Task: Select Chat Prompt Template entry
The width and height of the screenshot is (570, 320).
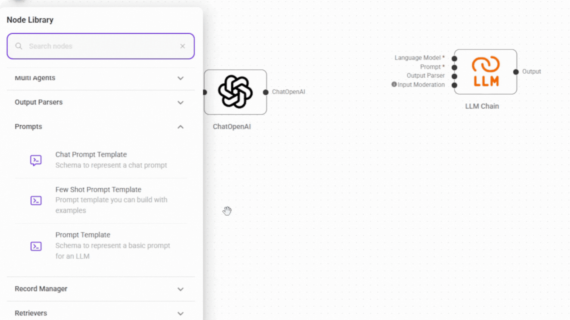Action: coord(101,160)
